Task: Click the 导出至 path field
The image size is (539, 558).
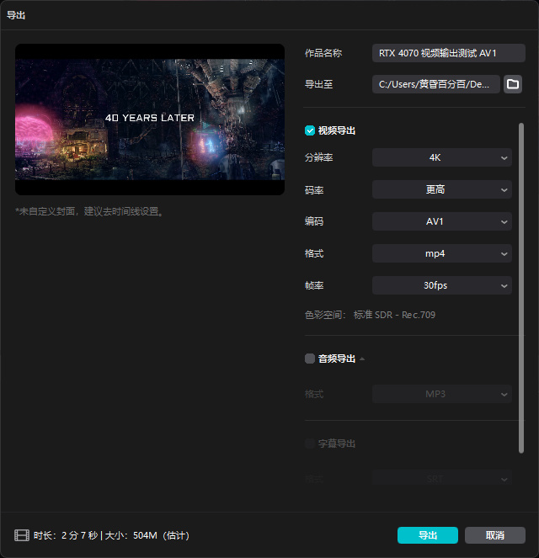Action: (435, 84)
